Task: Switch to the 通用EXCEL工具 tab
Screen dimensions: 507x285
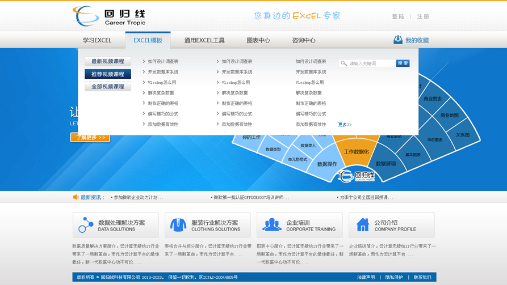Action: click(204, 40)
